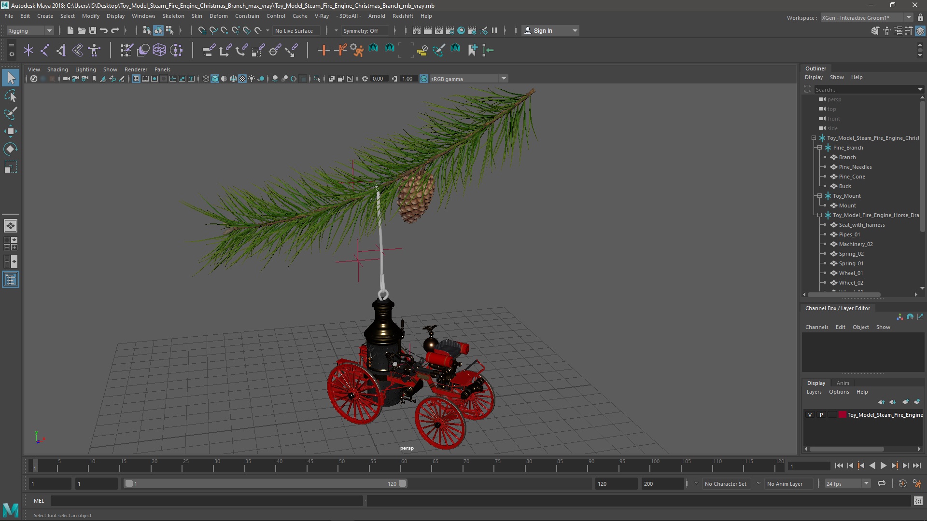Click the HumanIK running figure icon

(357, 50)
